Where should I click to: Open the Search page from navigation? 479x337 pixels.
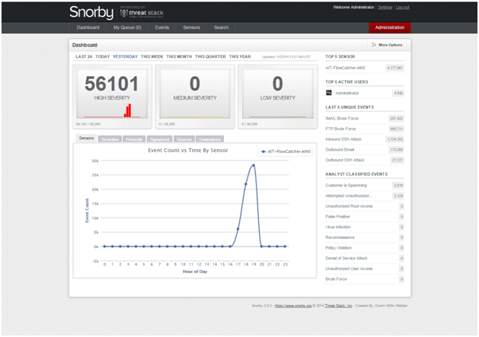(x=221, y=27)
